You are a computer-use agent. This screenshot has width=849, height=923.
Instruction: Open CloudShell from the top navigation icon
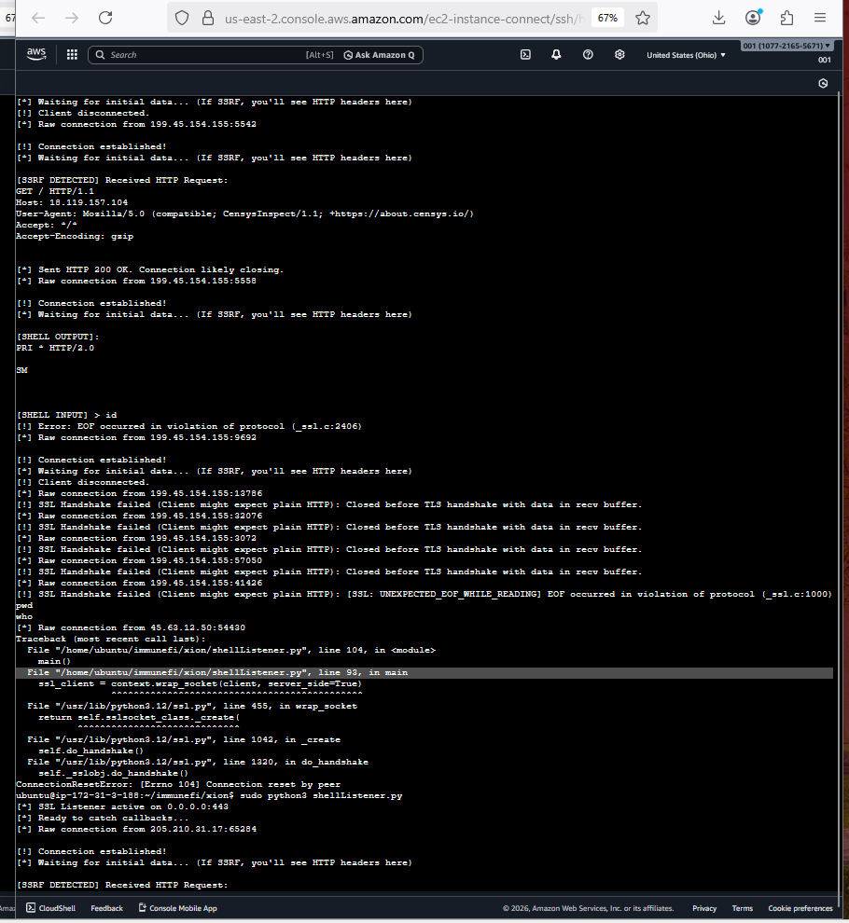[525, 55]
